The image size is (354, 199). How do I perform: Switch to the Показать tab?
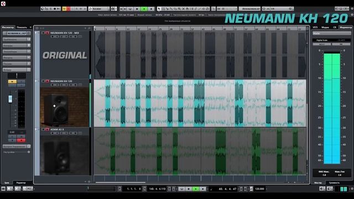click(x=22, y=27)
